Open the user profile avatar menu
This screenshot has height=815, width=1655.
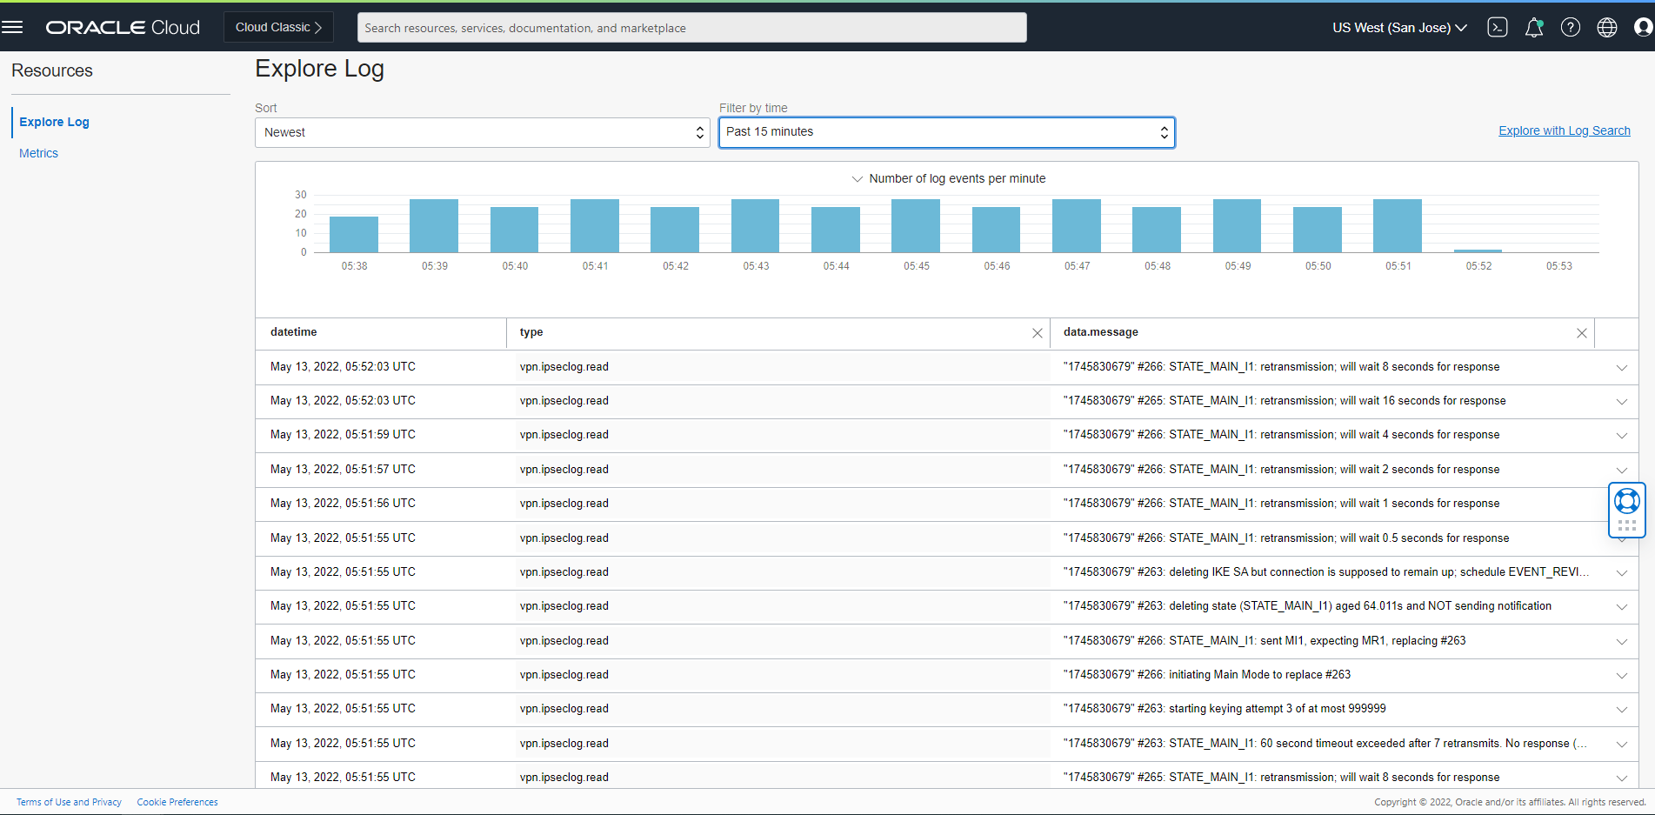click(1643, 28)
